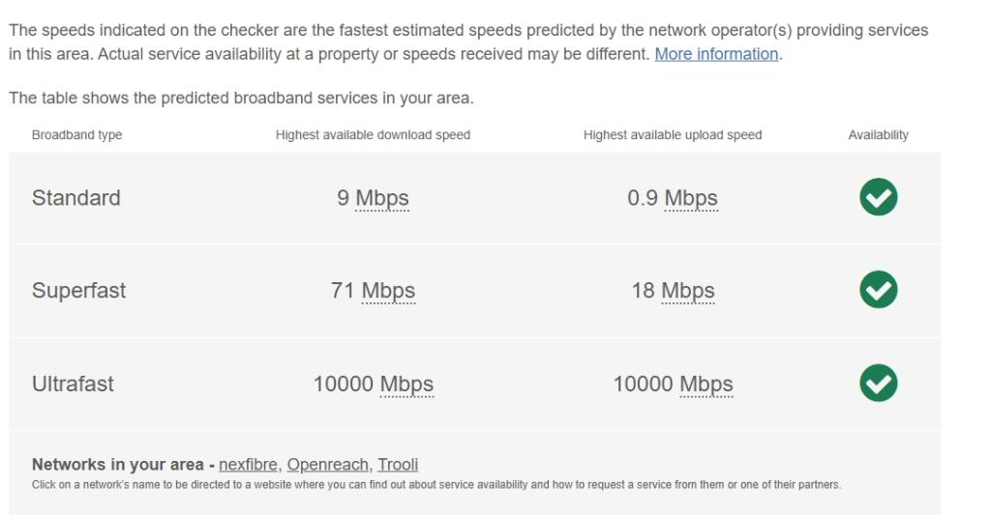This screenshot has width=991, height=515.
Task: Click the Superfast availability green checkmark
Action: [x=878, y=291]
